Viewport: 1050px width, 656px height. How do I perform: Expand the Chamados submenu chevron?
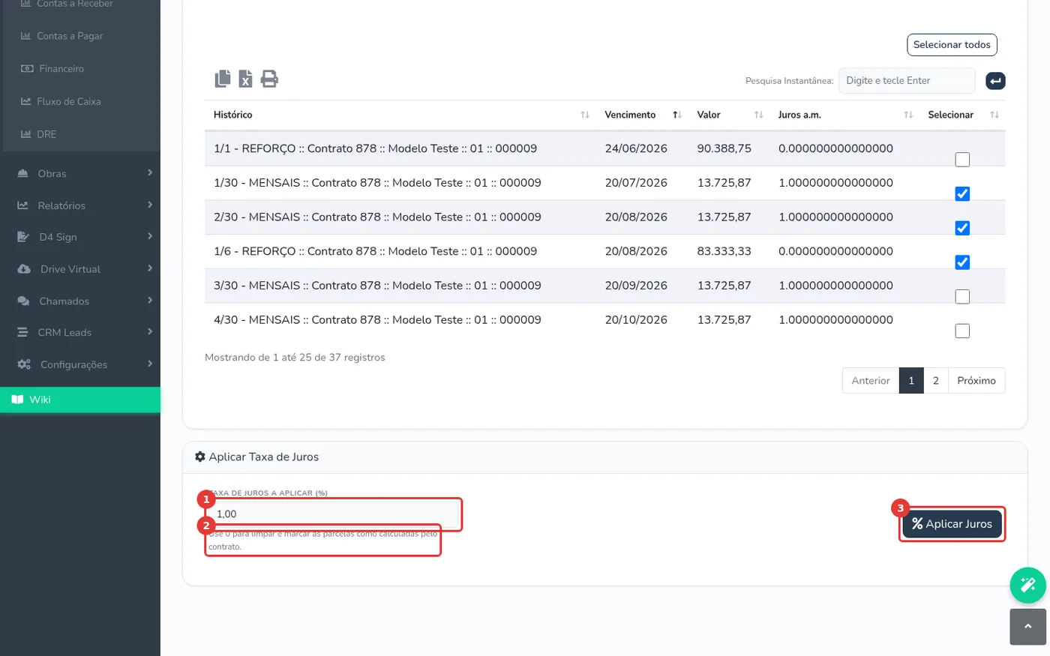[x=150, y=301]
